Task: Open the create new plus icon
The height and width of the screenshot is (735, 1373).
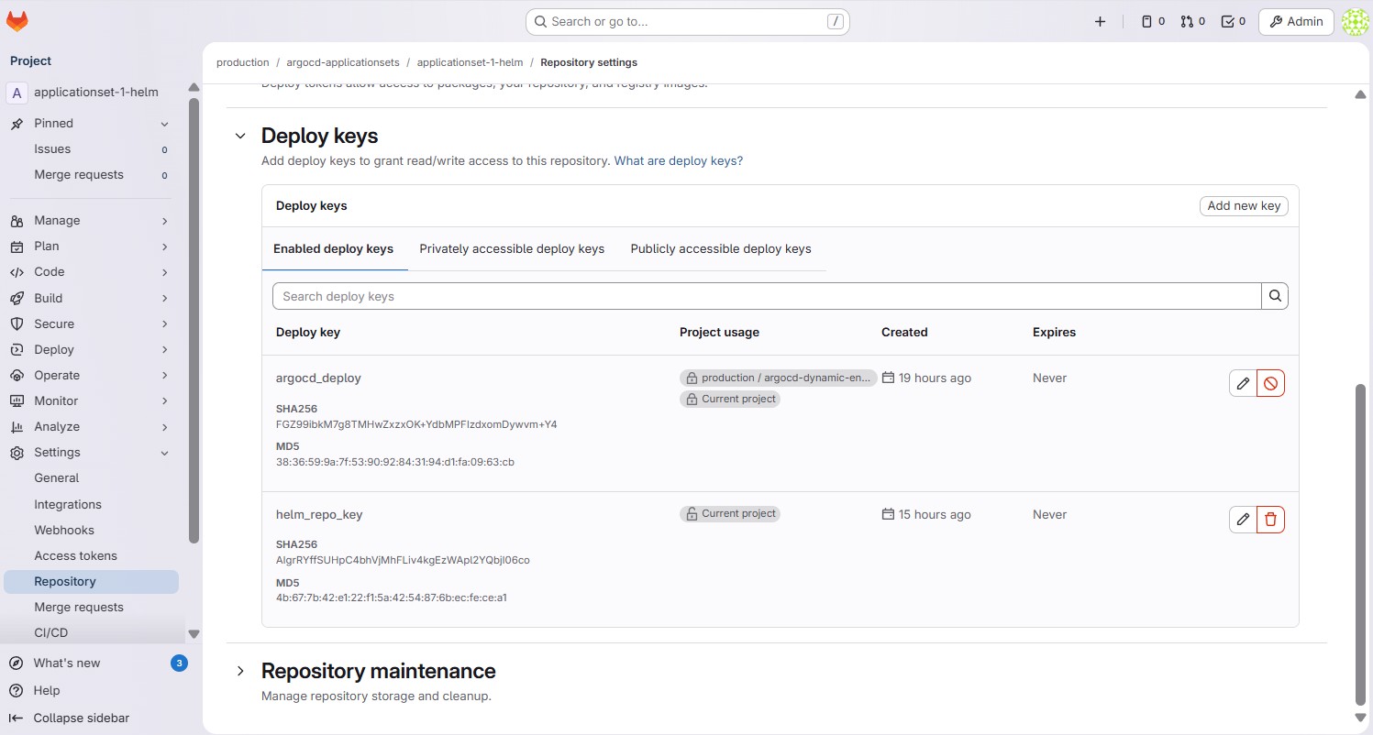Action: (x=1100, y=21)
